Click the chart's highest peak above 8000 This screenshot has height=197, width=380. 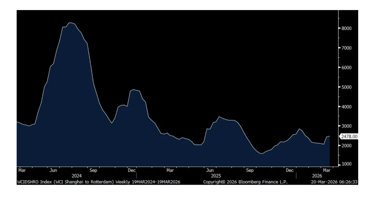tap(71, 23)
